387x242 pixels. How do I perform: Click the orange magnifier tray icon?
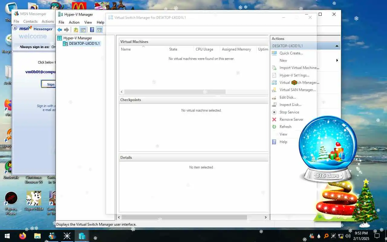coord(326,236)
